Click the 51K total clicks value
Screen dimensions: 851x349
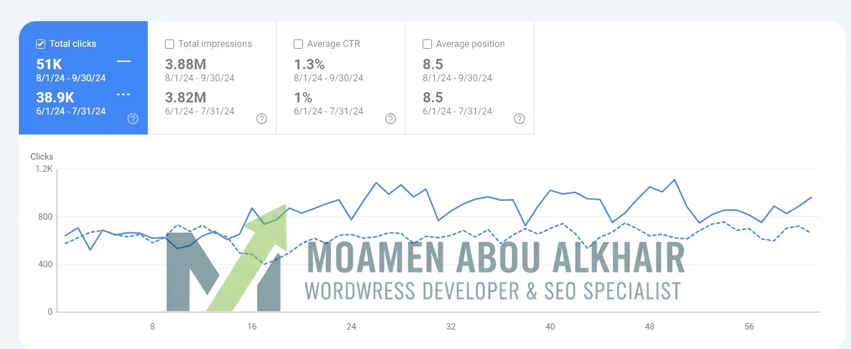[x=49, y=65]
